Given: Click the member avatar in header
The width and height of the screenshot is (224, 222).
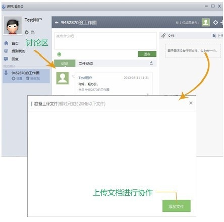Looking at the screenshot, I should tap(206, 22).
